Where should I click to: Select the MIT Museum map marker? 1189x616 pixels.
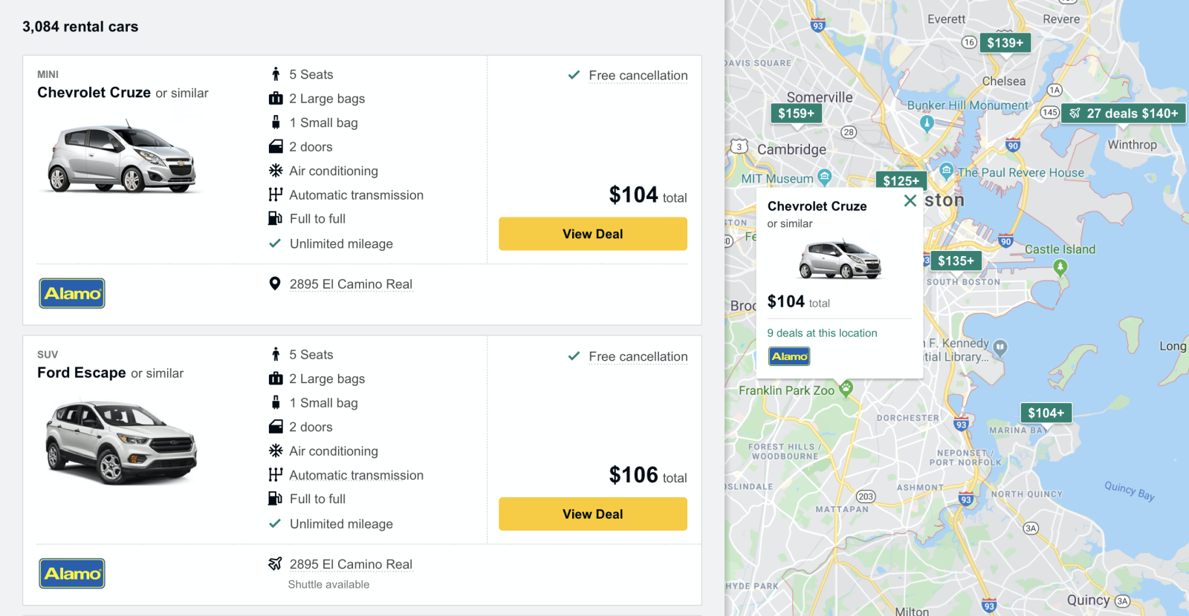pos(824,177)
